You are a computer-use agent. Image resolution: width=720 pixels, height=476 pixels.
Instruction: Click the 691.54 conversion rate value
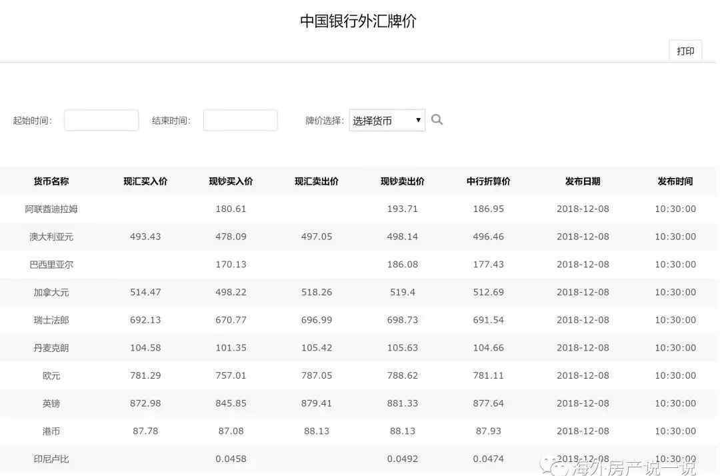point(488,320)
